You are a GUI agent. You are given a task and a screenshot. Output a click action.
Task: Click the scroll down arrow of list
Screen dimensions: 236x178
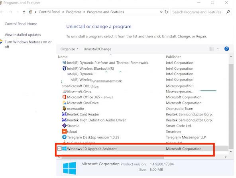[x=231, y=152]
